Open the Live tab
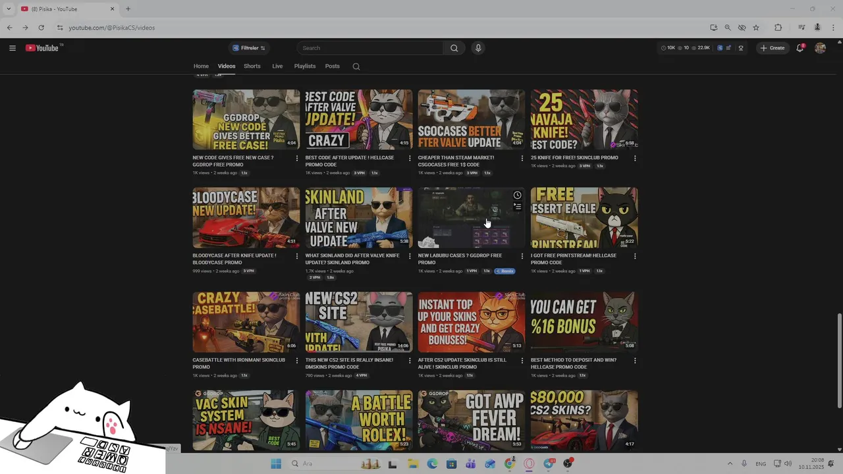The image size is (843, 474). click(277, 66)
